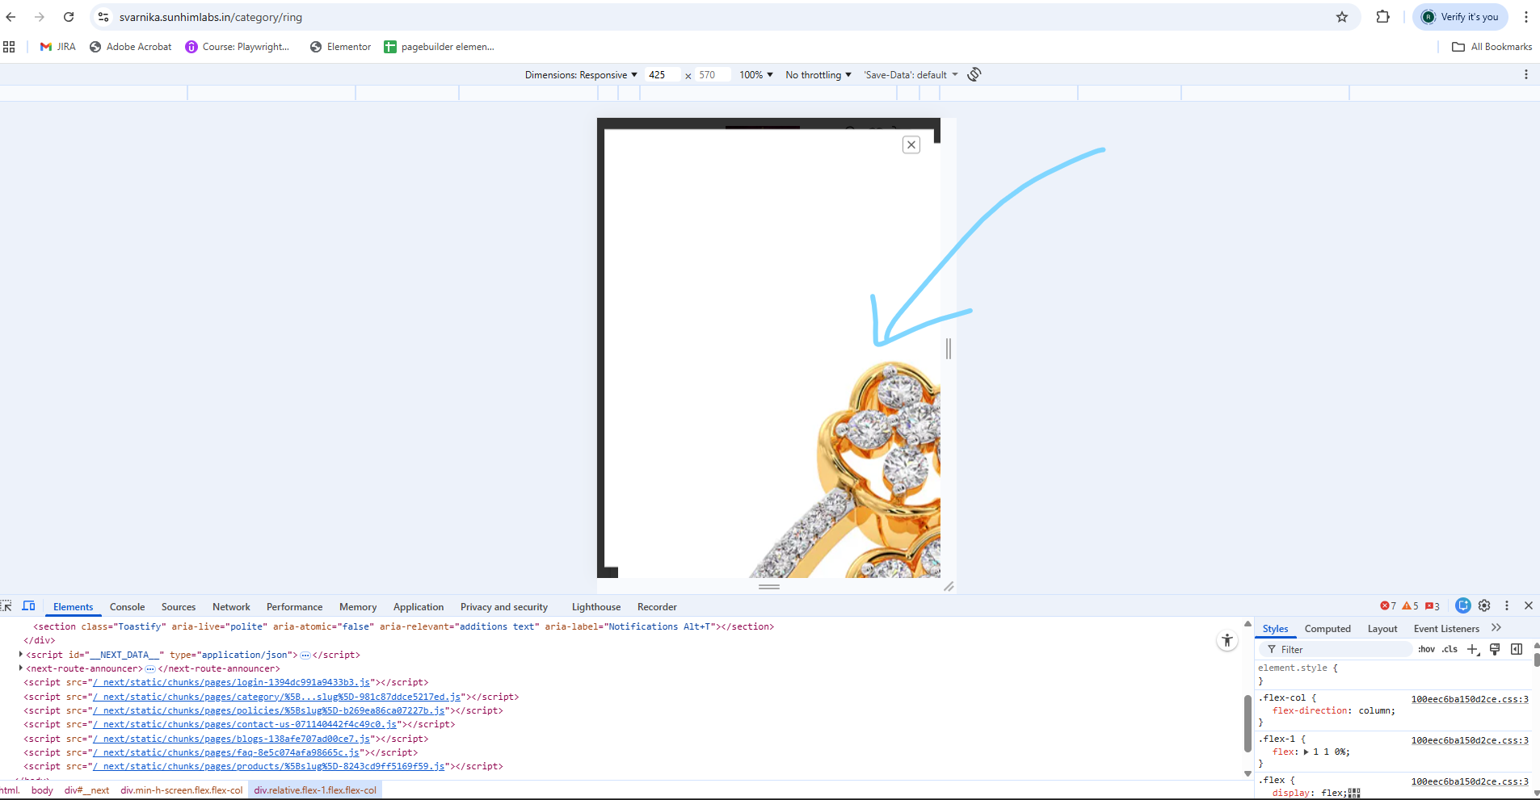Open the Extensions puzzle icon
The width and height of the screenshot is (1540, 800).
[1383, 17]
